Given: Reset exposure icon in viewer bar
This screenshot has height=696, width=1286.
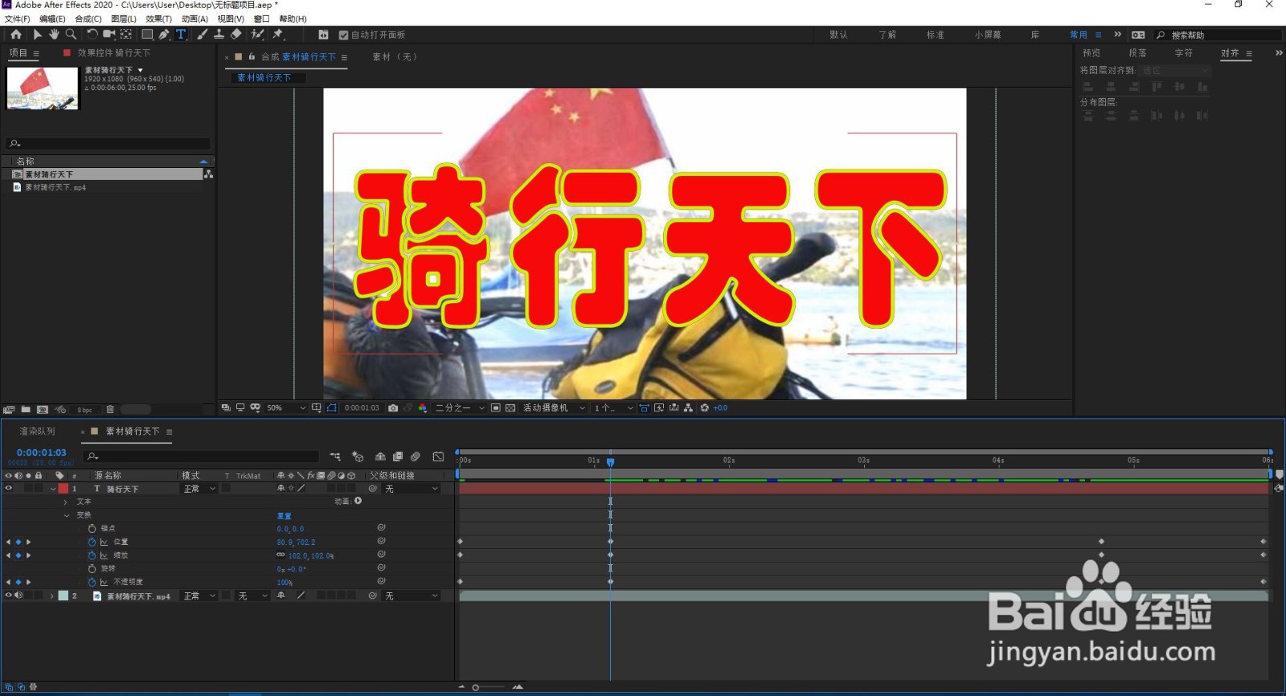Looking at the screenshot, I should coord(704,408).
